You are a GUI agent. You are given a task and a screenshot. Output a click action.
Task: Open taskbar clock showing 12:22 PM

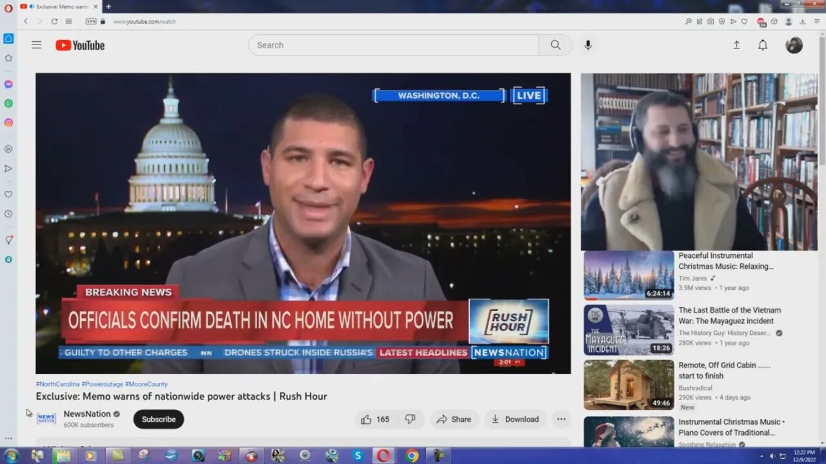tap(803, 456)
